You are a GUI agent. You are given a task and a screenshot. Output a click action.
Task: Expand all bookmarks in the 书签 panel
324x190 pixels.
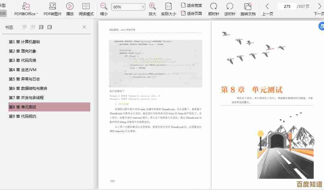pyautogui.click(x=25, y=27)
